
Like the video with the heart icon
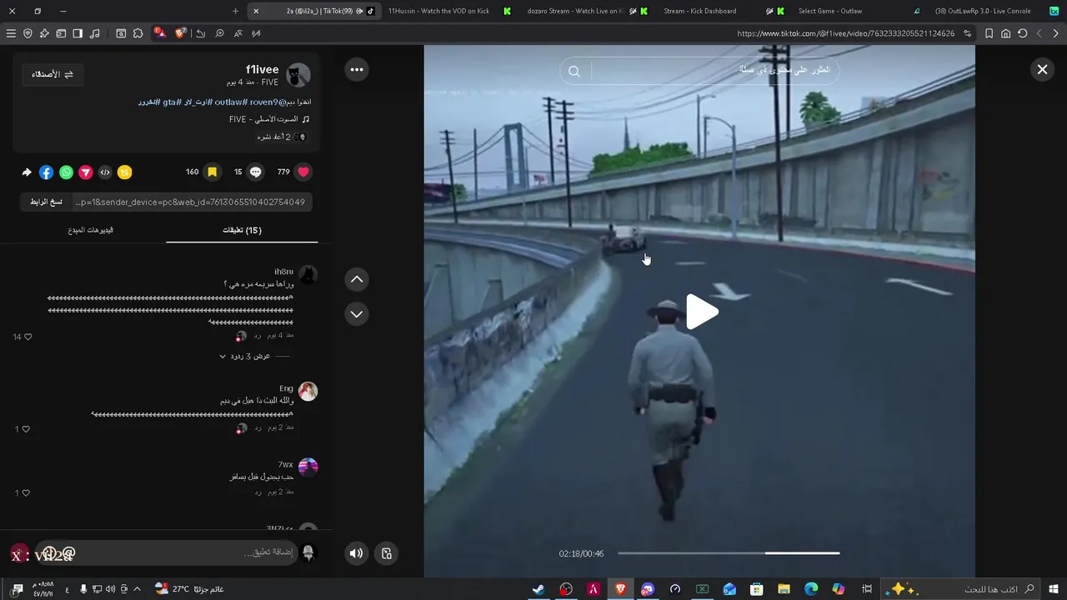point(303,172)
